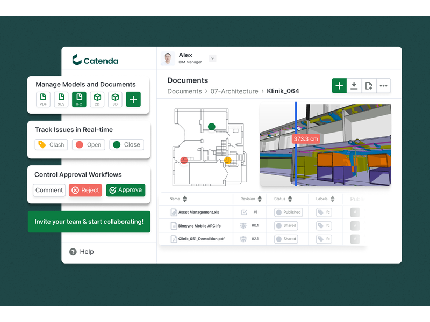Image resolution: width=430 pixels, height=322 pixels.
Task: Sort the table by Name column
Action: pyautogui.click(x=185, y=199)
